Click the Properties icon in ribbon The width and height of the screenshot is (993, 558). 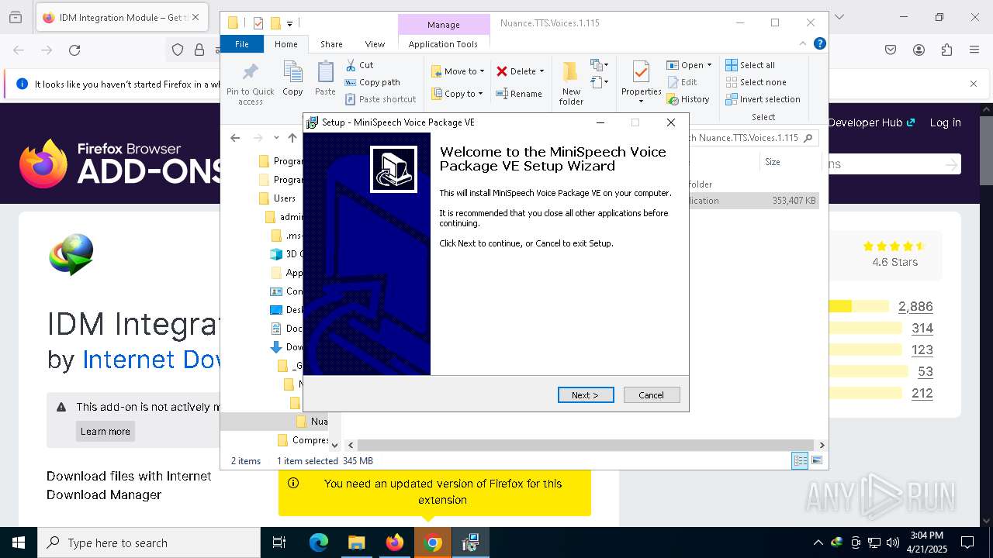pyautogui.click(x=641, y=77)
